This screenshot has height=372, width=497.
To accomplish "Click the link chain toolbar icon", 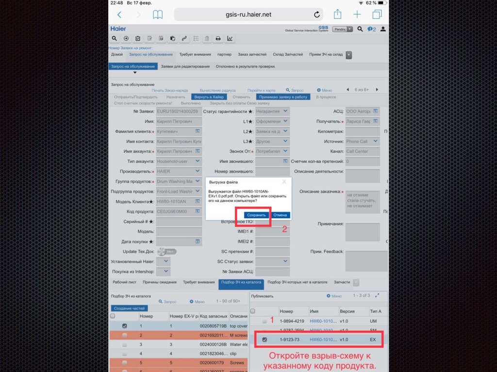I will [184, 38].
